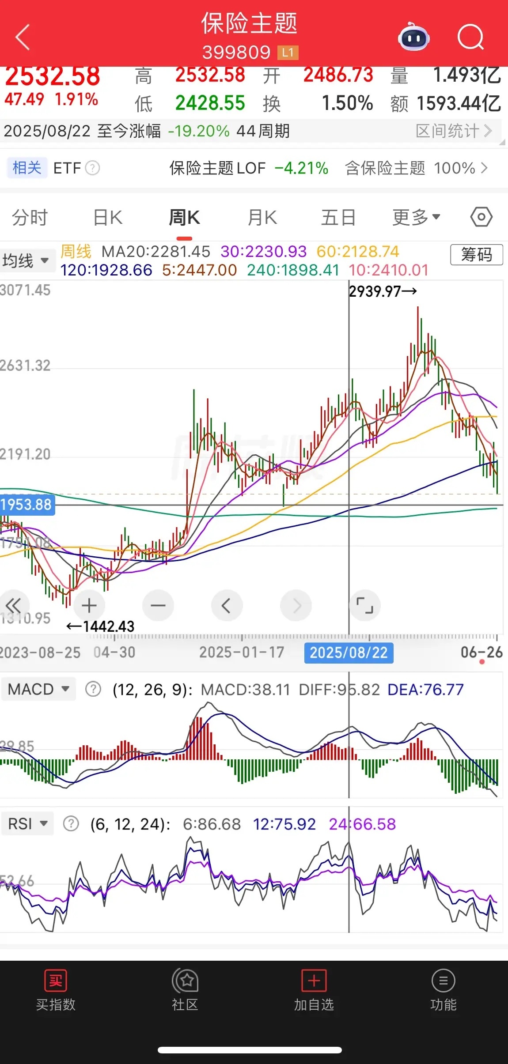Move crosshair left one period

227,605
